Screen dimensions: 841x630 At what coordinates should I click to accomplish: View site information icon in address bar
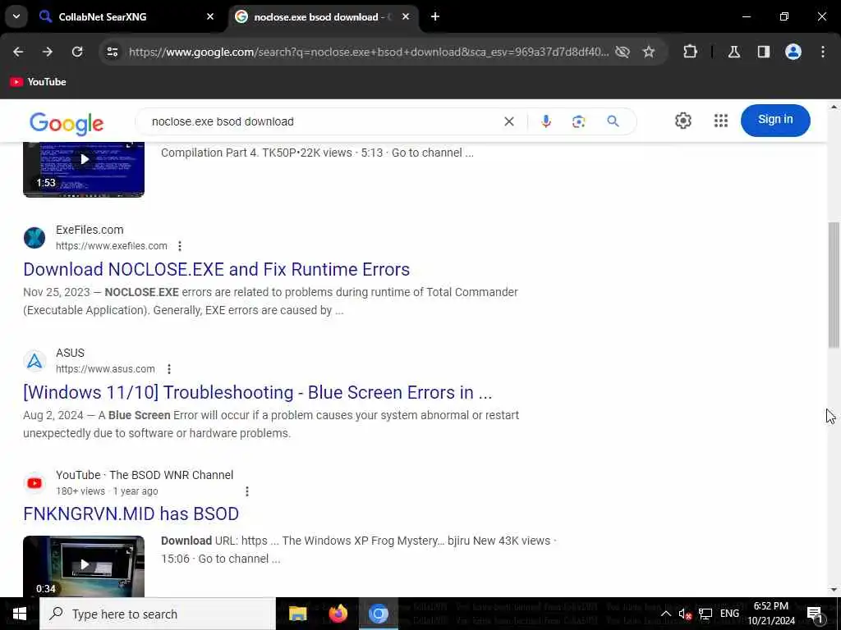click(112, 52)
